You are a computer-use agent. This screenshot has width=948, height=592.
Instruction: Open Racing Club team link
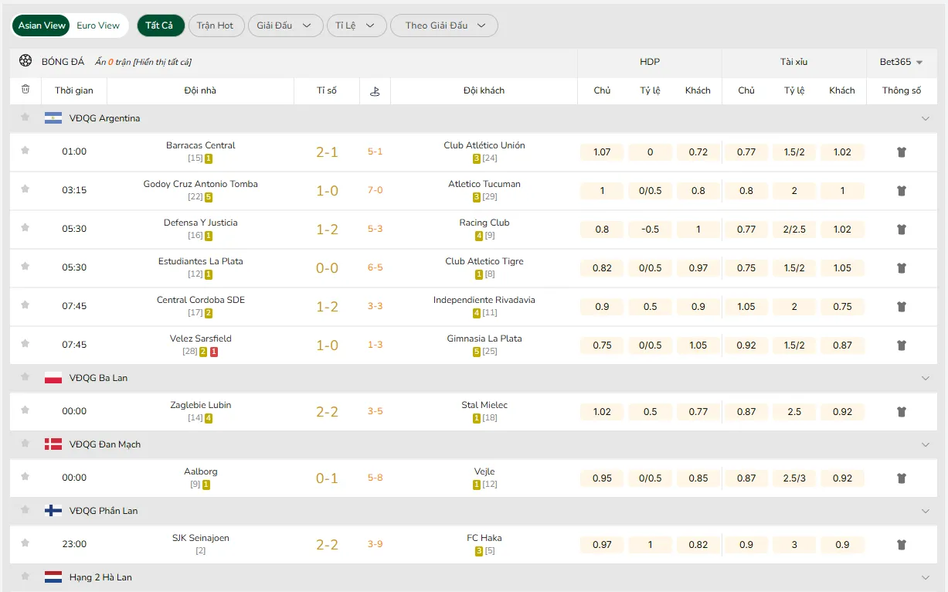coord(484,223)
